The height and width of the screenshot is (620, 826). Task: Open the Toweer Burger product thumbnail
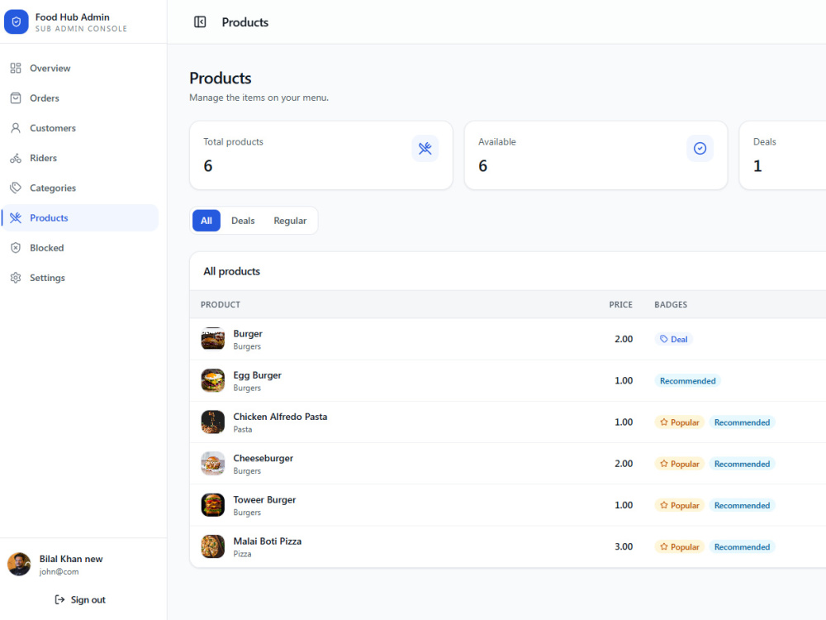(x=213, y=504)
